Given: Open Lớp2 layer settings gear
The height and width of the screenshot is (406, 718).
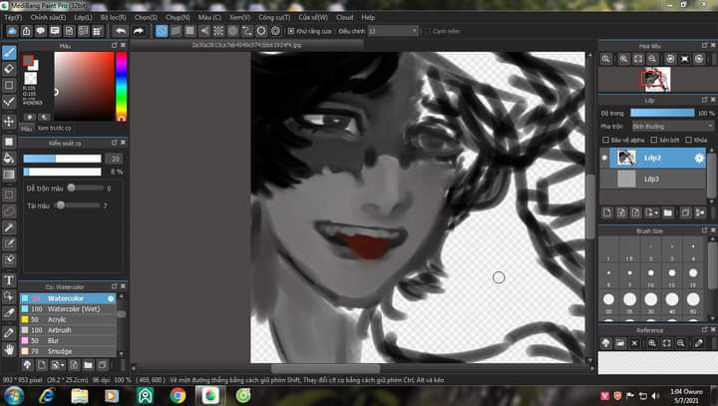Looking at the screenshot, I should click(x=699, y=158).
